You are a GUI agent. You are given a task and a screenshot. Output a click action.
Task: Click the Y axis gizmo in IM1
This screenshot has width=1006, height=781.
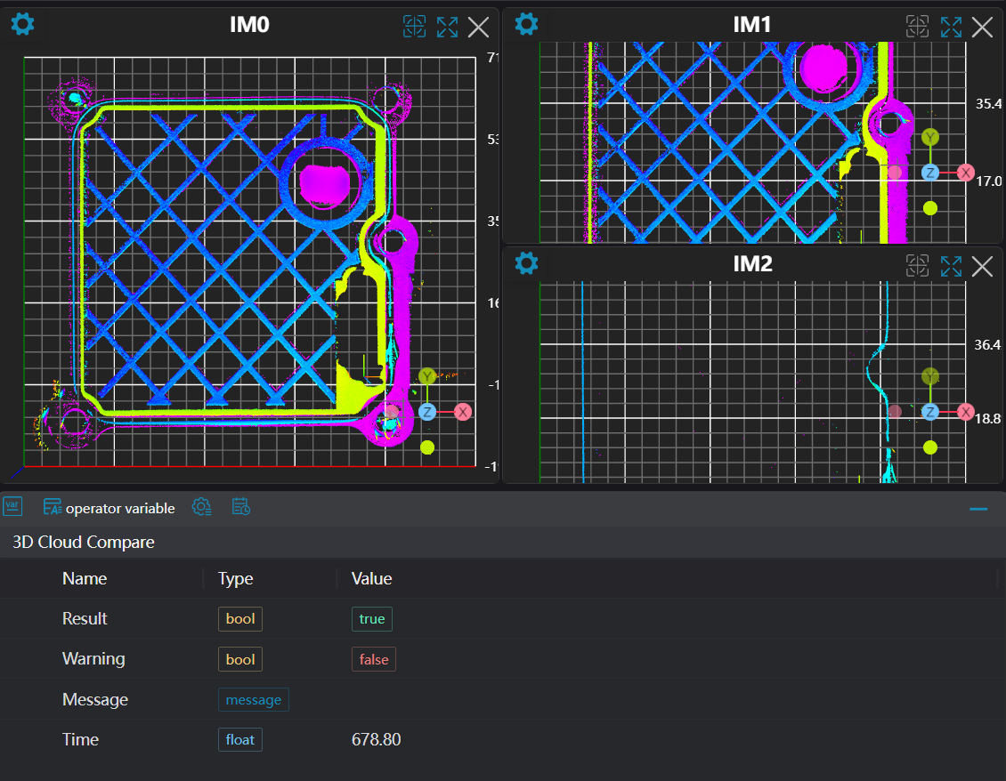click(930, 137)
